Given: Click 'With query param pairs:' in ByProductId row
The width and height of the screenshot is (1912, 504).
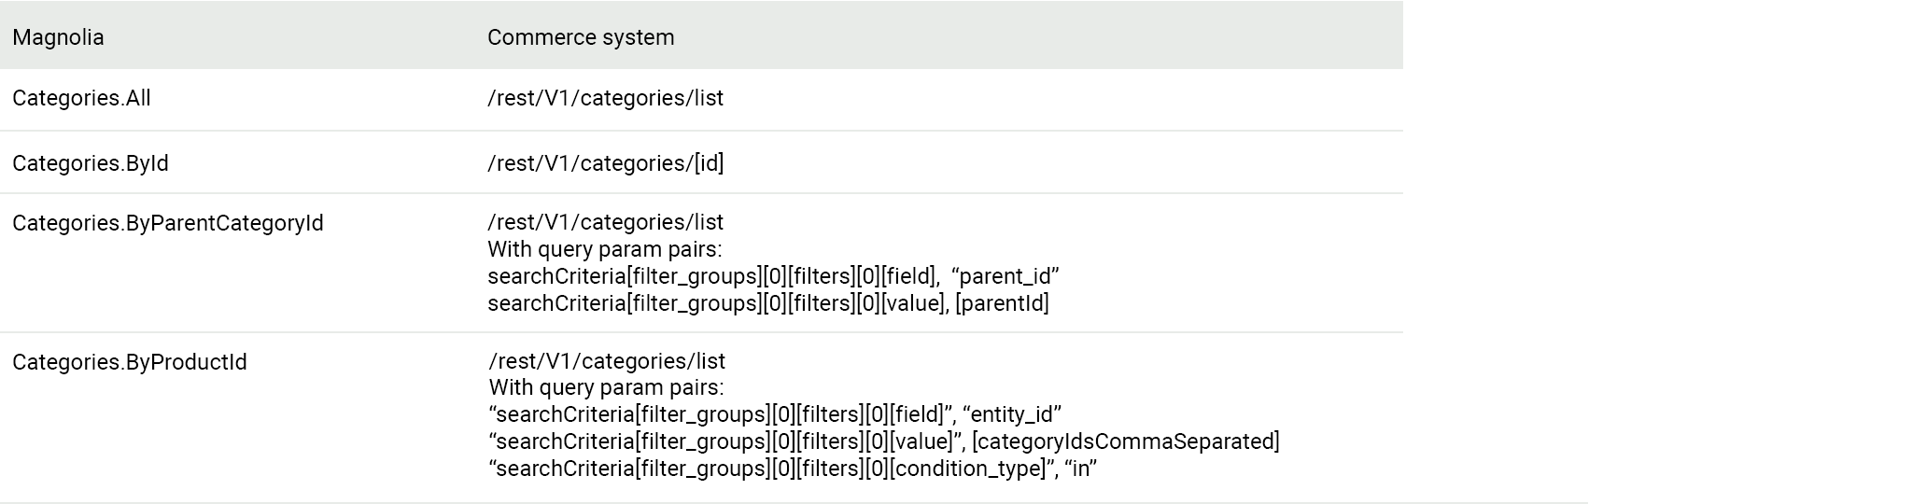Looking at the screenshot, I should pos(606,387).
